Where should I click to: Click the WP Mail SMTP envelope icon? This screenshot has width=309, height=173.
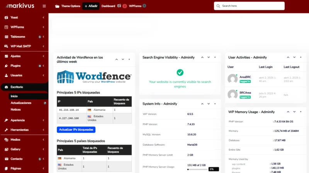pyautogui.click(x=6, y=47)
